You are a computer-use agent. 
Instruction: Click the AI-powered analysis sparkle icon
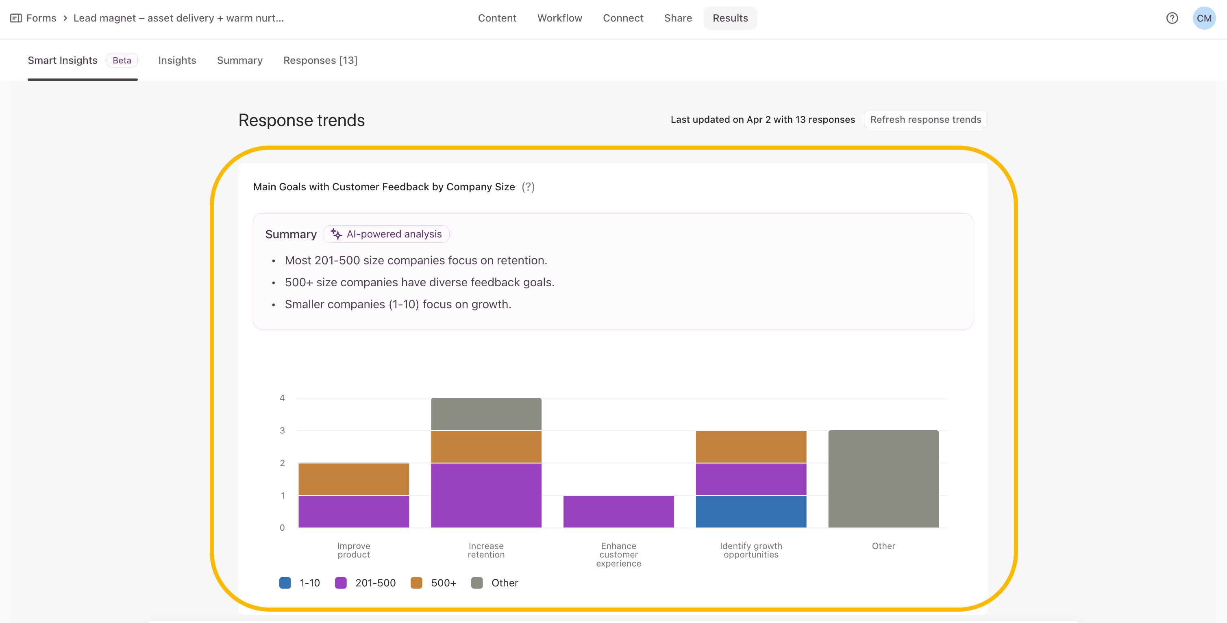336,234
